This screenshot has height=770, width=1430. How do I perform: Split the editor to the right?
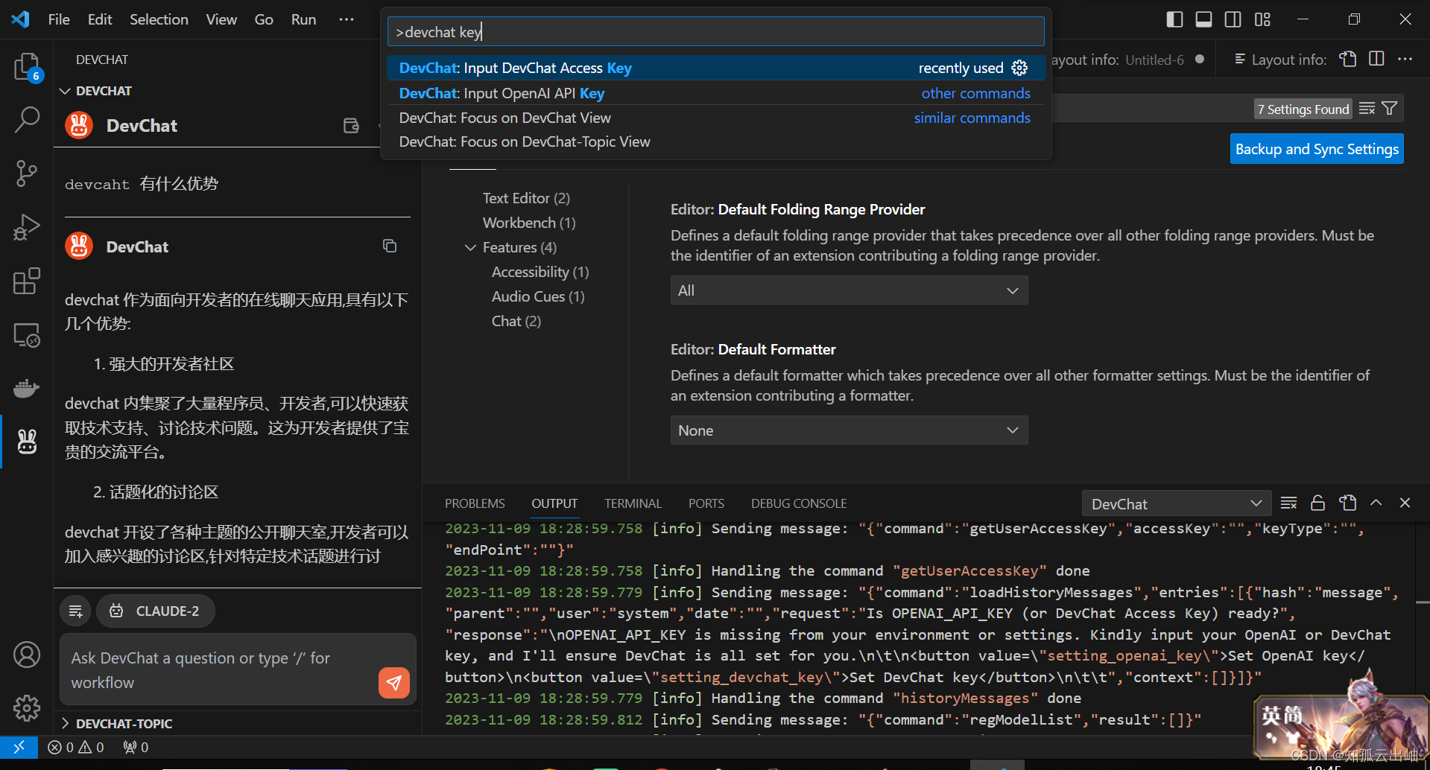[1376, 59]
